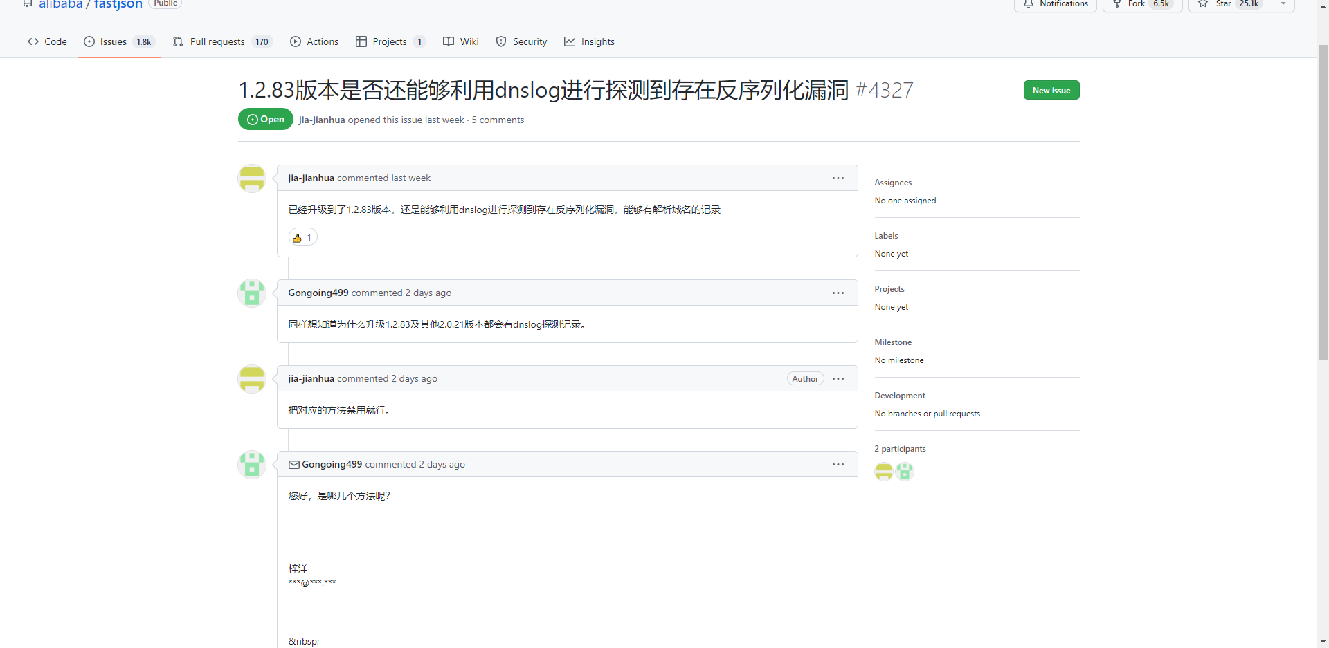The width and height of the screenshot is (1329, 648).
Task: Open options menu on Gongoing499's first comment
Action: click(838, 293)
